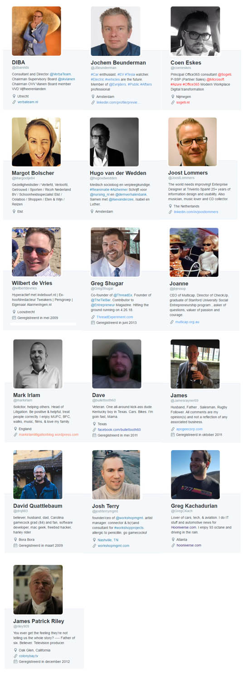Visit facebook.com/bullettooth60 link
The height and width of the screenshot is (686, 248).
click(x=119, y=429)
